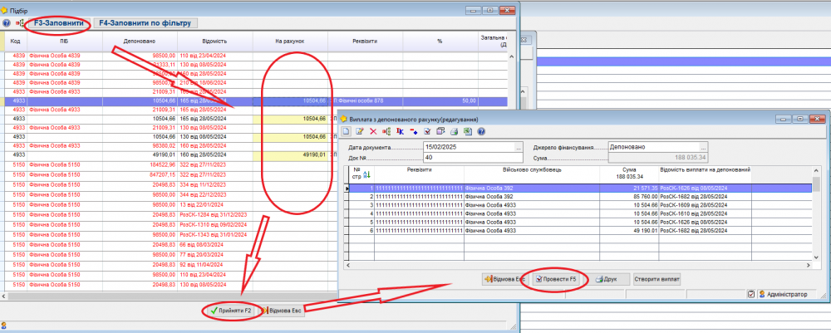This screenshot has width=831, height=333.
Task: Open the Дата документа date picker ellipsis
Action: tap(519, 147)
